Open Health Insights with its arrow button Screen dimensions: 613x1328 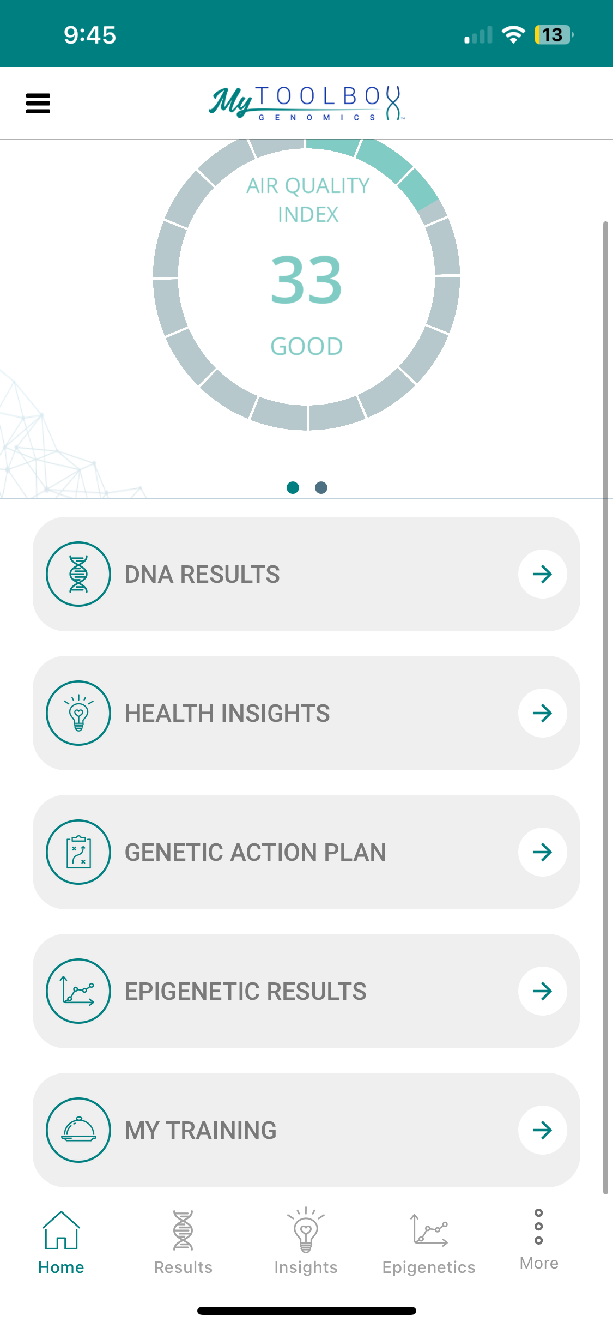(543, 713)
